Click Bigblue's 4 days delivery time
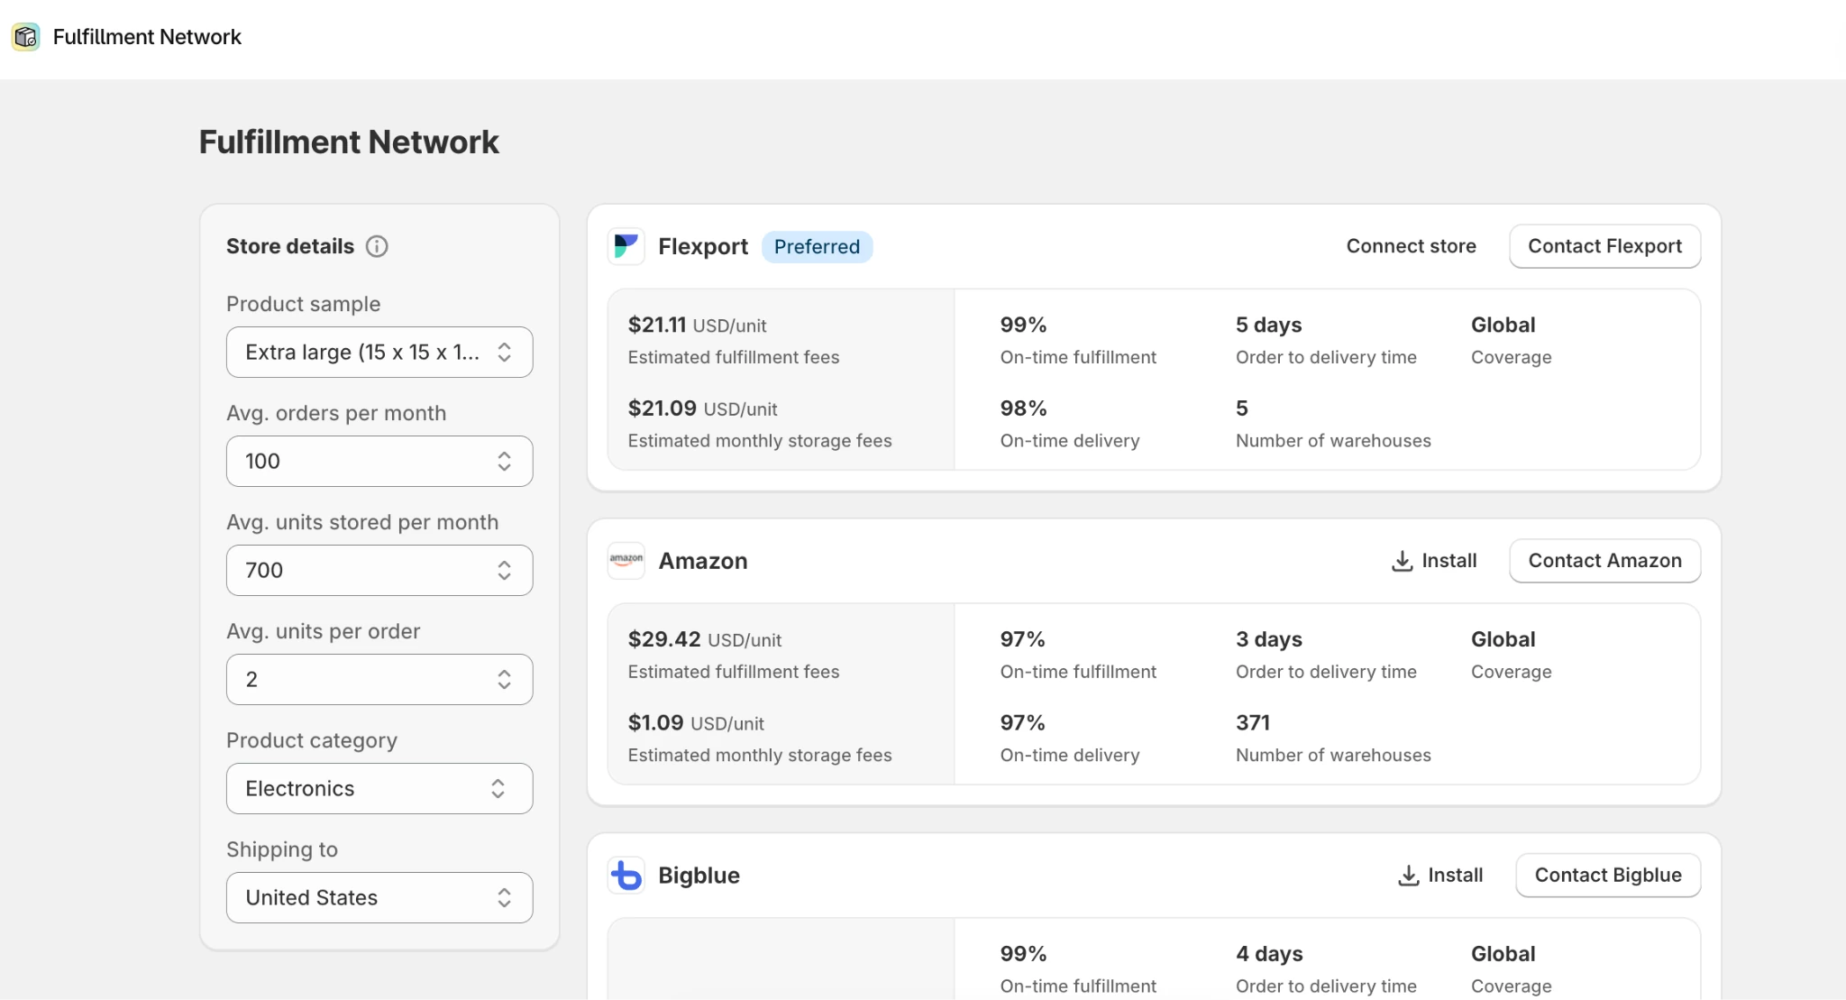 coord(1269,954)
